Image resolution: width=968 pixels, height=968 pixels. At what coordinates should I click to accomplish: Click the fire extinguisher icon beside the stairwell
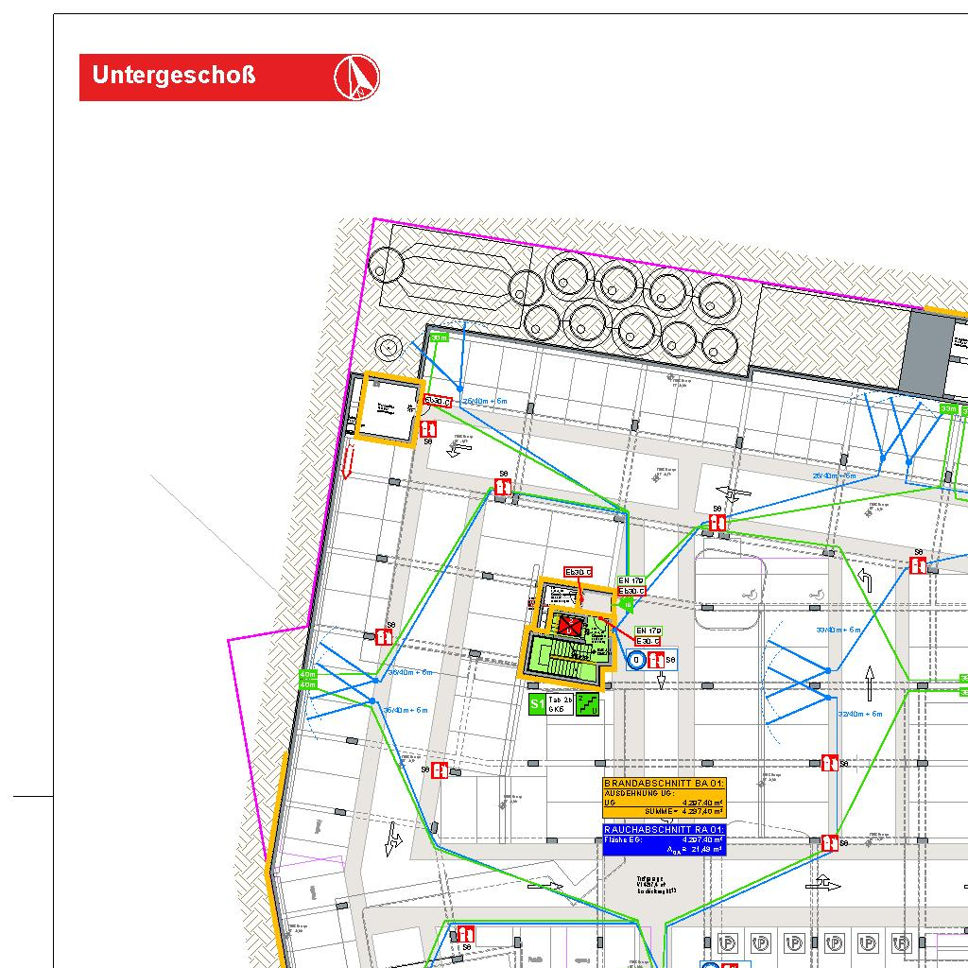(x=654, y=661)
